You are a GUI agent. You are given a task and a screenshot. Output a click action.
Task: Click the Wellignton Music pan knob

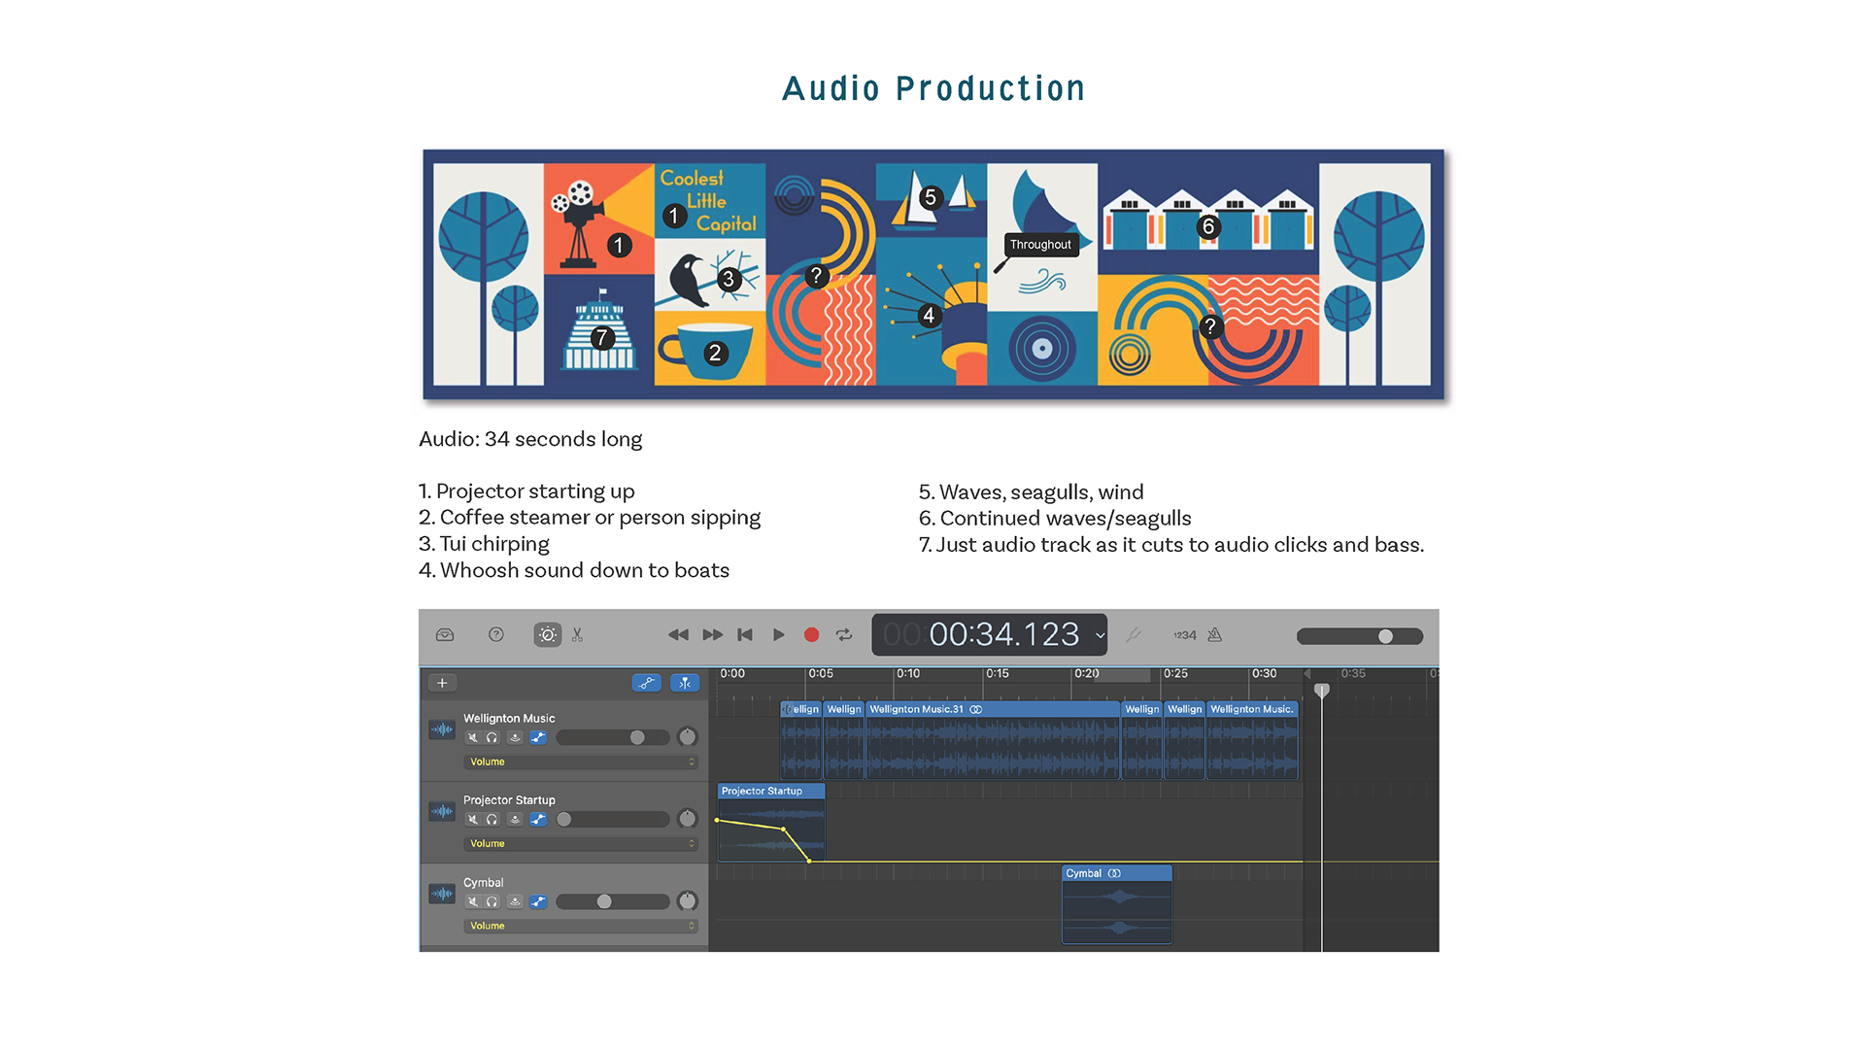point(688,737)
